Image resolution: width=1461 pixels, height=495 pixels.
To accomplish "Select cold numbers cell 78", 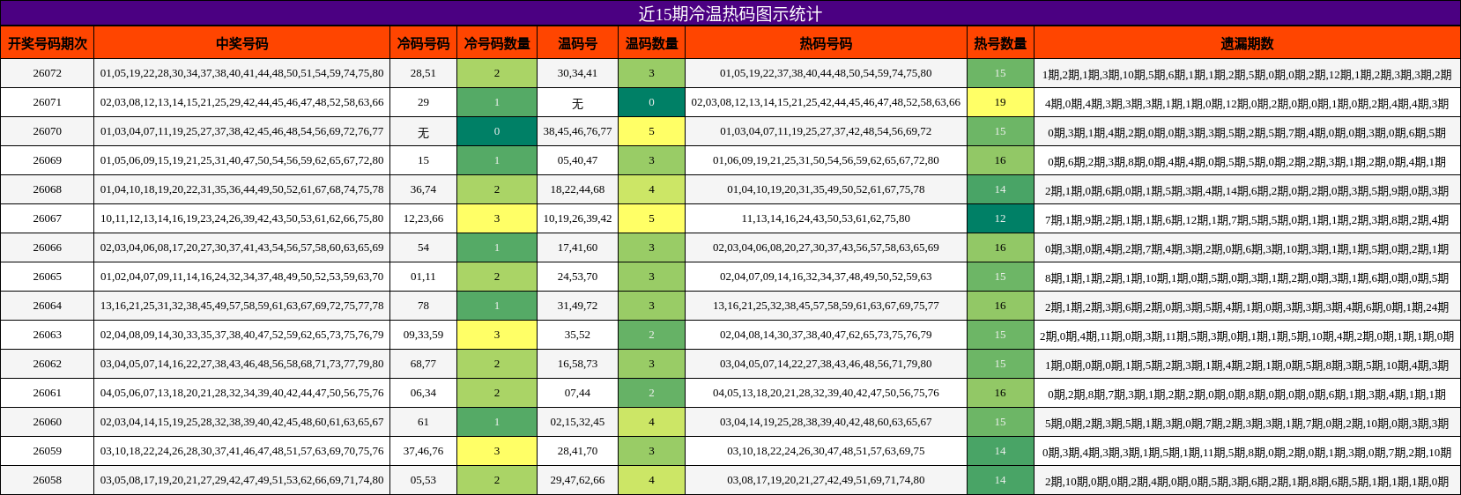I will [423, 306].
